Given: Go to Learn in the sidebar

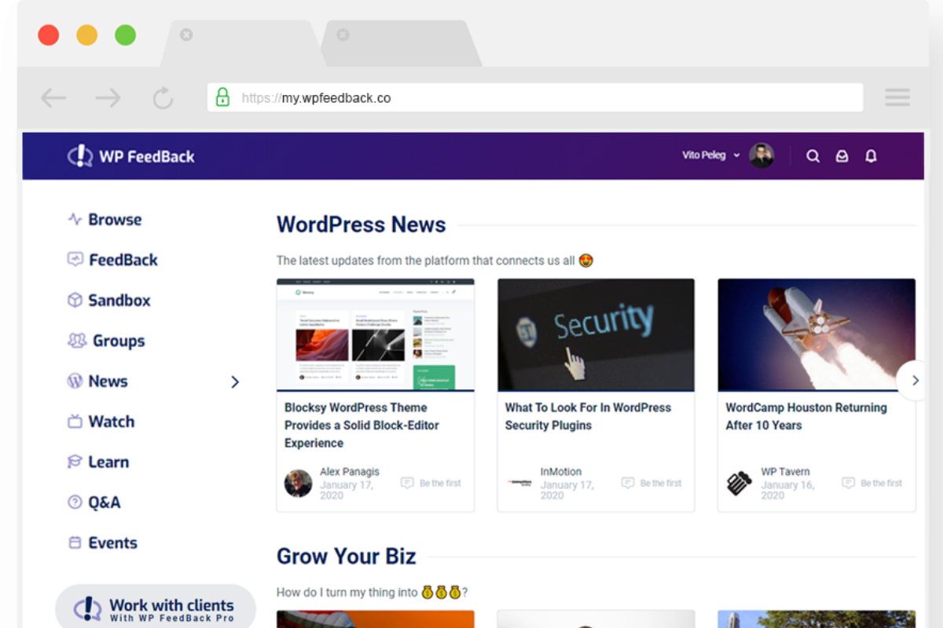Looking at the screenshot, I should [108, 462].
